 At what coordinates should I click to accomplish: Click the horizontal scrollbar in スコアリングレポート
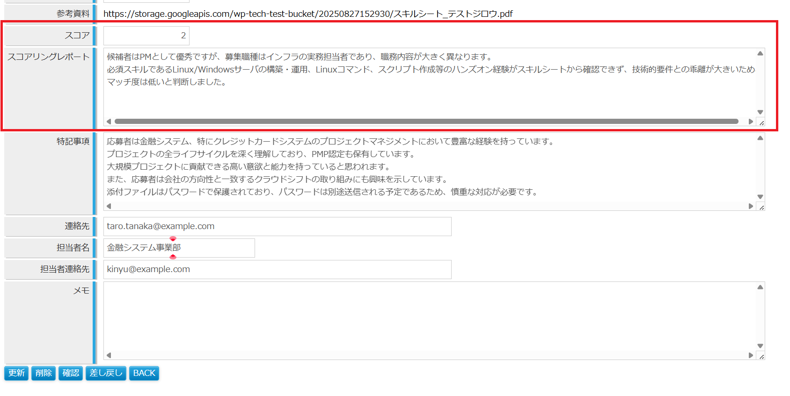tap(426, 122)
